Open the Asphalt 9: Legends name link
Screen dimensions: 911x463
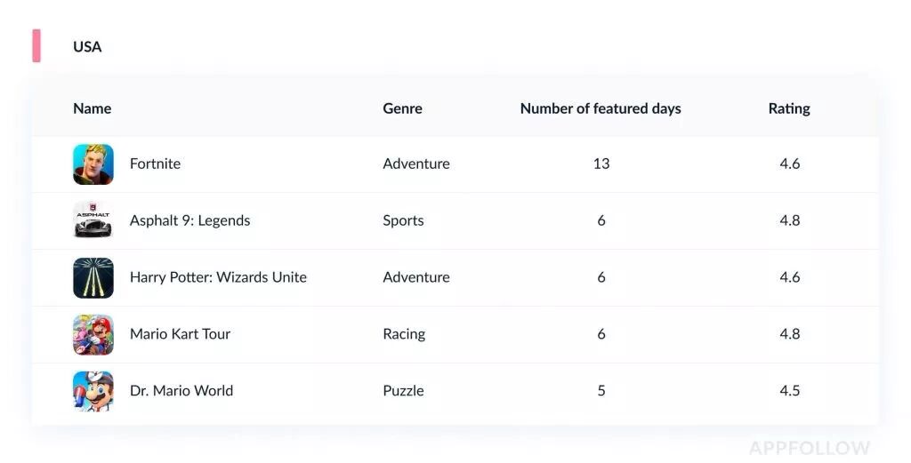[x=189, y=220]
